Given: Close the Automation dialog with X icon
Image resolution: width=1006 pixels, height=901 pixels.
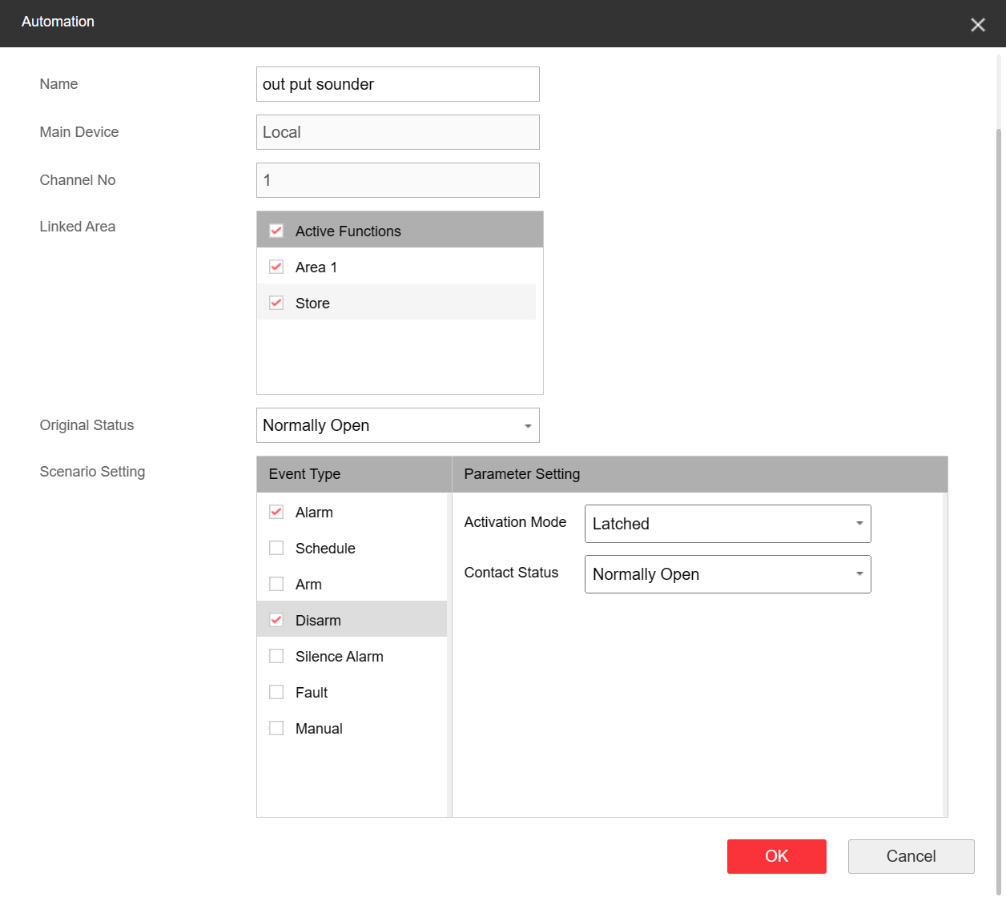Looking at the screenshot, I should pyautogui.click(x=977, y=25).
